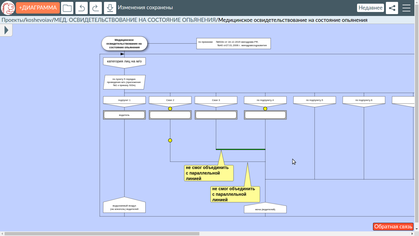Image resolution: width=419 pixels, height=236 pixels.
Task: Open МЕД. ОСВИДЕТЕЛЬСТВОВАНИЕ folder breadcrumb
Action: [x=135, y=20]
